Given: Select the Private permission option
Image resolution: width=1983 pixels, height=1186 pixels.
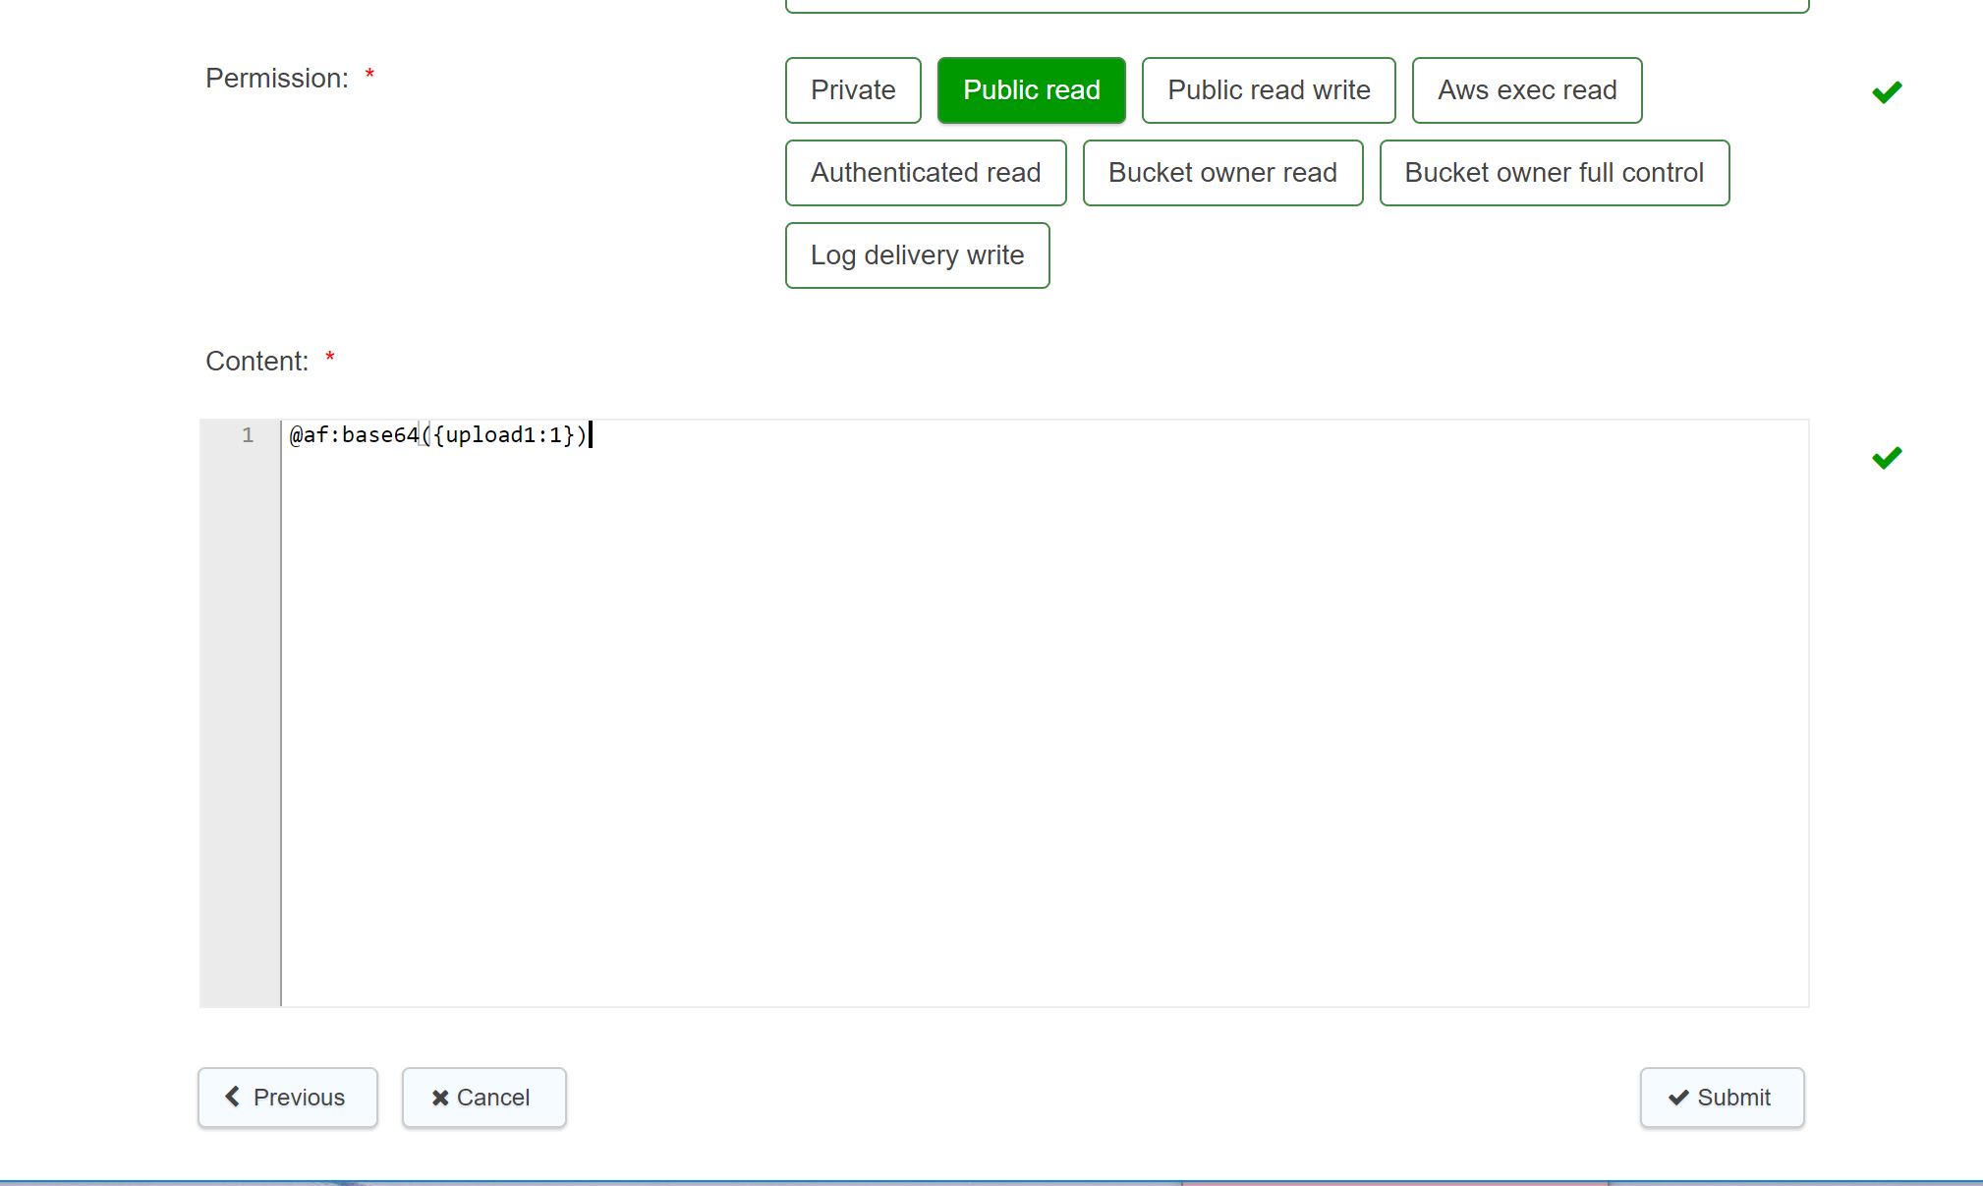Looking at the screenshot, I should click(x=852, y=89).
